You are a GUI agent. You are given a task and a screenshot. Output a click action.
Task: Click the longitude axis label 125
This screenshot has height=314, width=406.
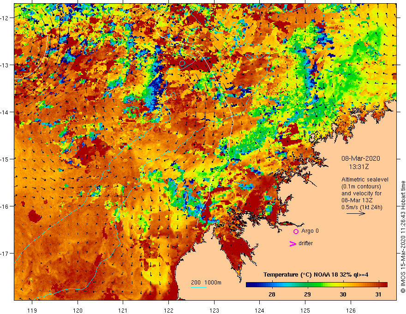click(305, 310)
